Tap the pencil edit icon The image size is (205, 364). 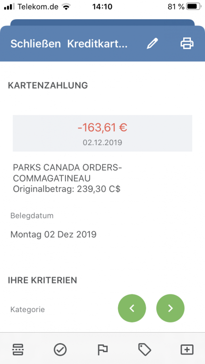click(152, 43)
